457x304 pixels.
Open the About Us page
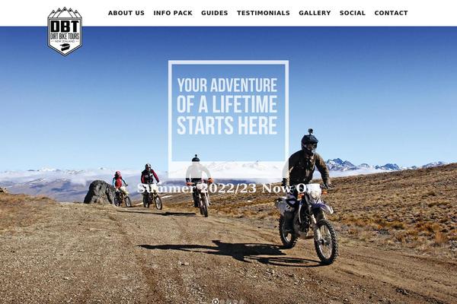pyautogui.click(x=126, y=13)
